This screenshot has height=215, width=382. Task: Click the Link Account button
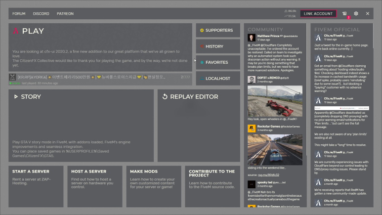(x=318, y=14)
